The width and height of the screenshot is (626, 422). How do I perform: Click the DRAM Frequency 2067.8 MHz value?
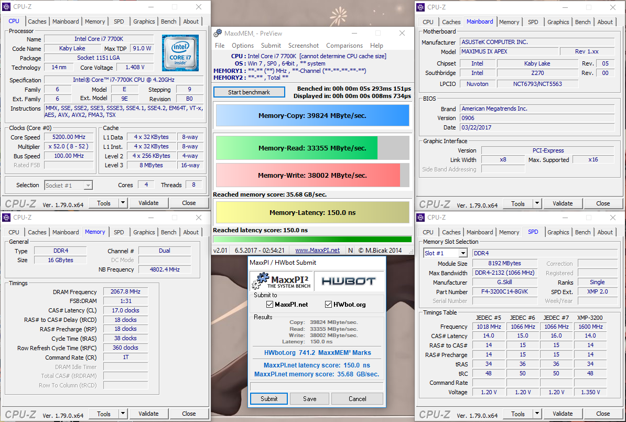(125, 292)
